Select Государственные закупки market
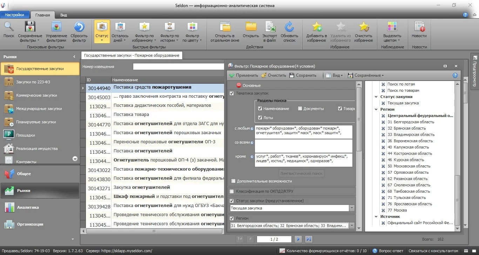479x255 pixels. (x=40, y=69)
